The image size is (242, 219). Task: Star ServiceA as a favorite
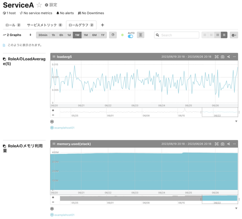[39, 5]
